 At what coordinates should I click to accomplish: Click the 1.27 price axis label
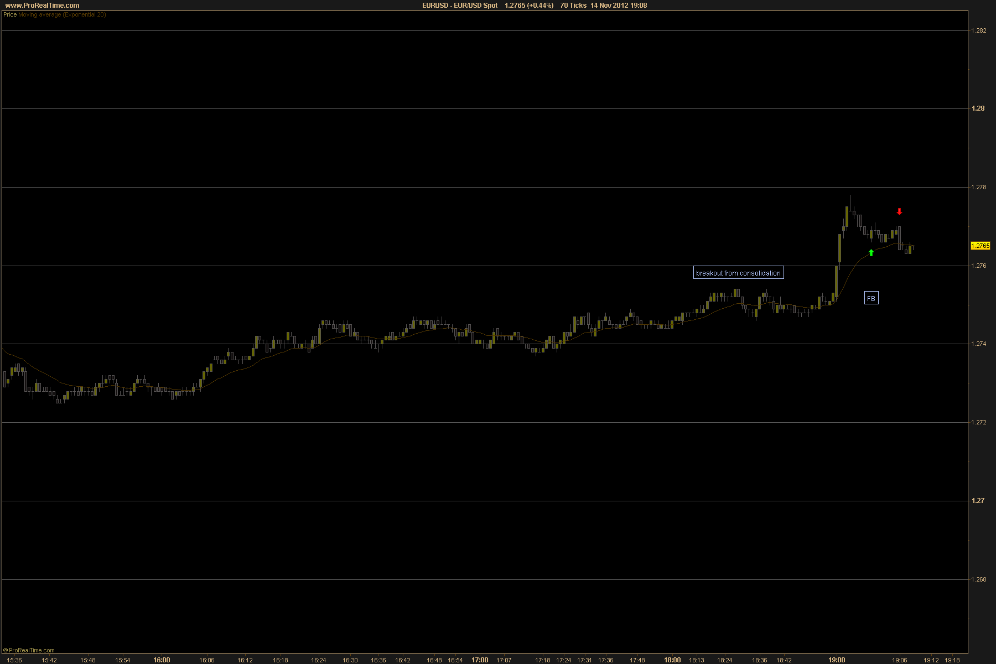click(978, 501)
